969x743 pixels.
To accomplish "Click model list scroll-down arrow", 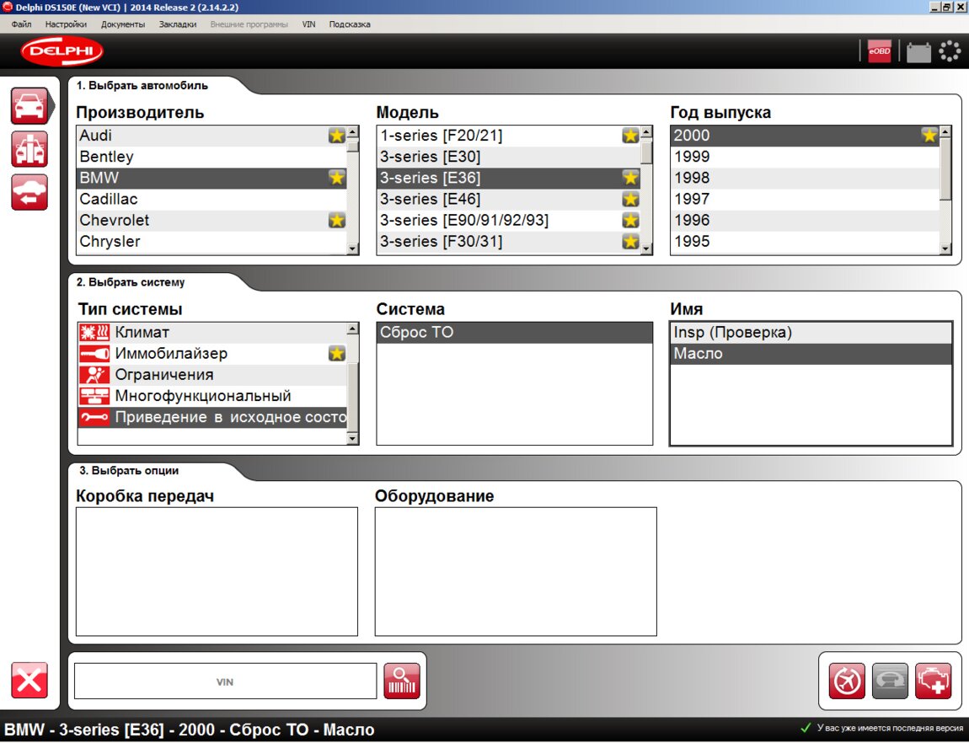I will tap(646, 249).
